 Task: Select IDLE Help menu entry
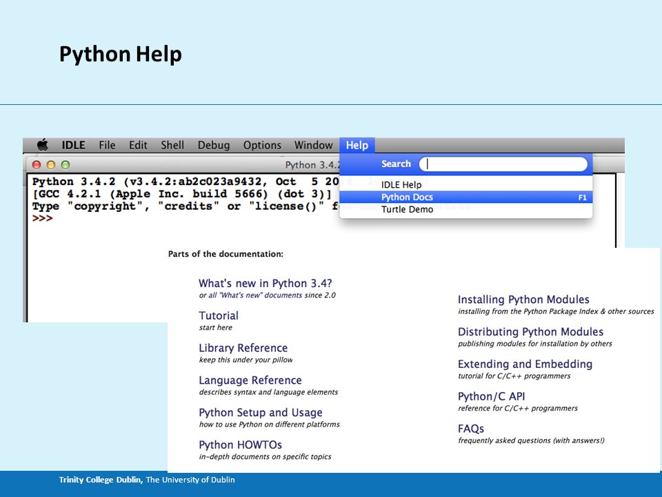pos(465,185)
